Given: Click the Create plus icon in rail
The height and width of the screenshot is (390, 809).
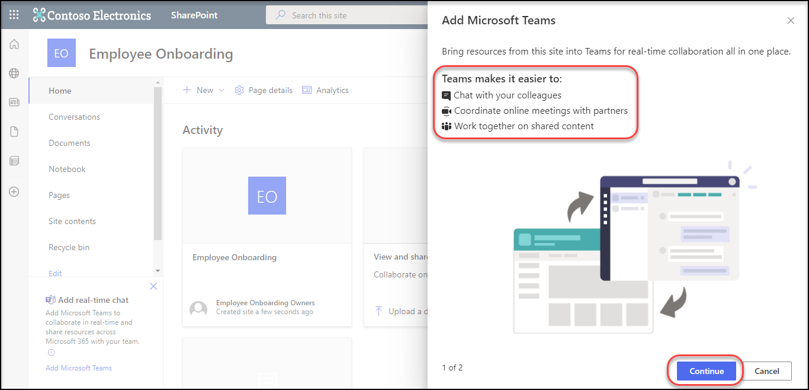Looking at the screenshot, I should click(x=14, y=192).
